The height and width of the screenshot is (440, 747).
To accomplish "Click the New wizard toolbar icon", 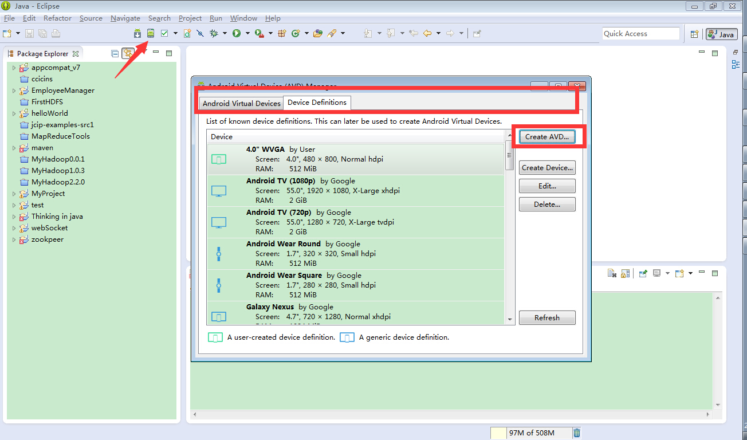I will 7,33.
